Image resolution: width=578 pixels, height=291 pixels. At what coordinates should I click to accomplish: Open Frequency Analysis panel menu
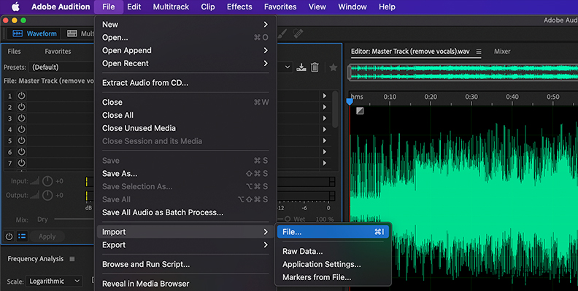point(72,259)
